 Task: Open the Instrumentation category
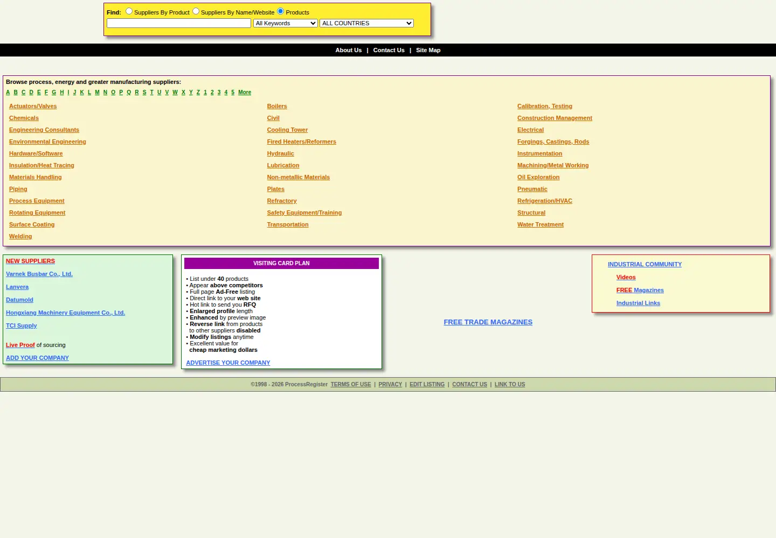[x=539, y=154]
